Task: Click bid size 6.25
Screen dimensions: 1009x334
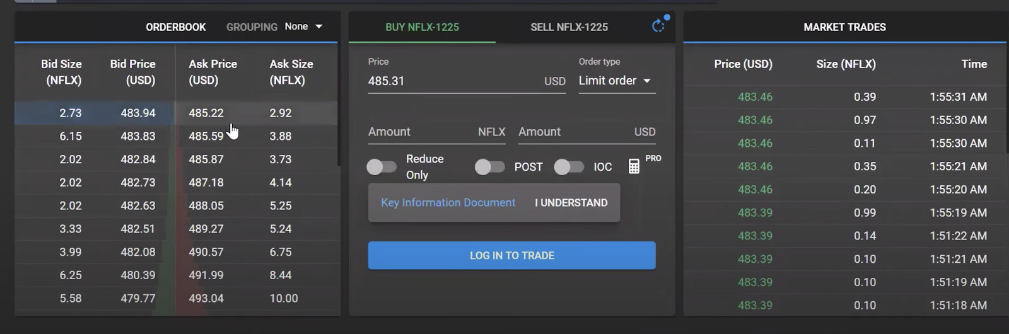Action: (71, 275)
